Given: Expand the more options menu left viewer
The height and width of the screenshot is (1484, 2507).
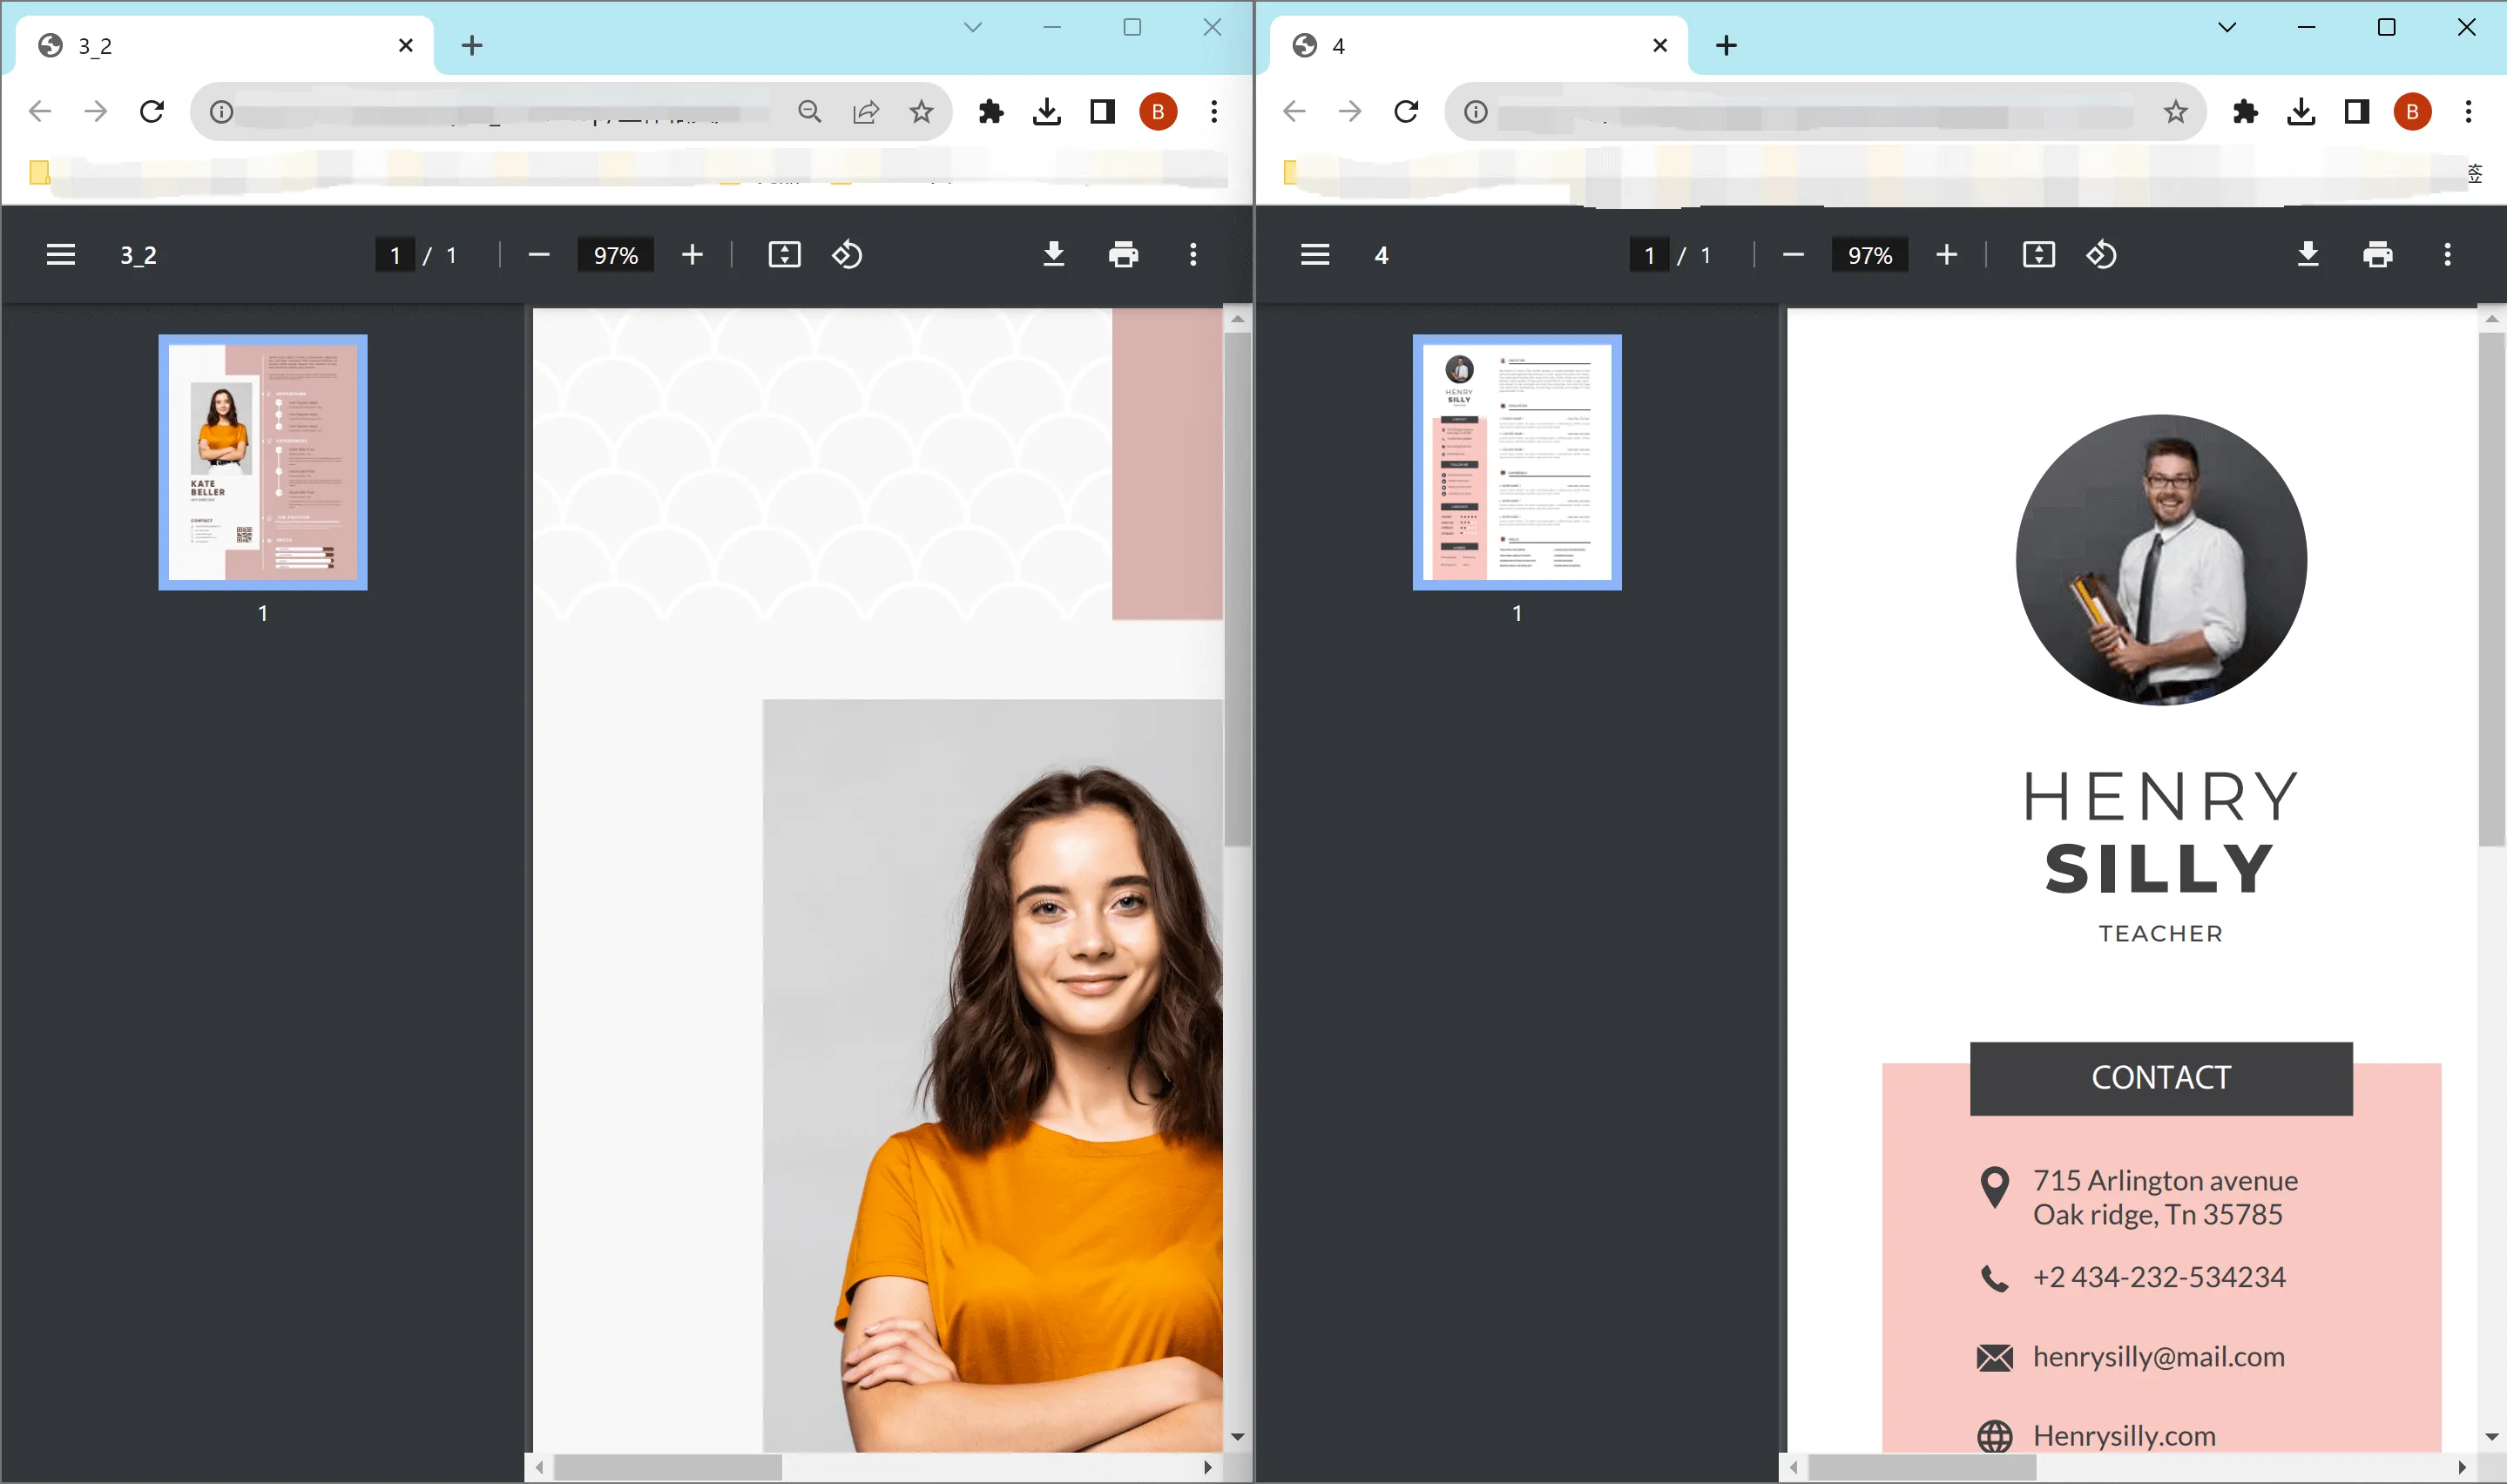Looking at the screenshot, I should click(x=1194, y=253).
